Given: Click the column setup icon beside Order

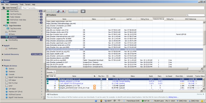Looking at the screenshot, I should [x=48, y=76].
